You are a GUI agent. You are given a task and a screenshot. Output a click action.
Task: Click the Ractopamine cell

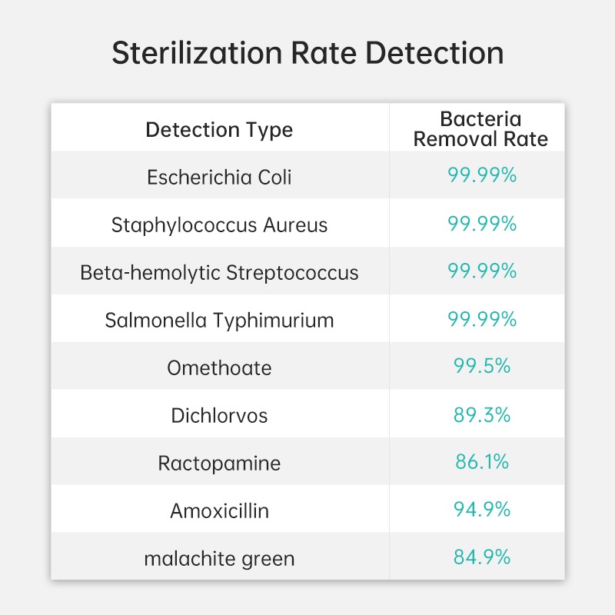coord(219,464)
